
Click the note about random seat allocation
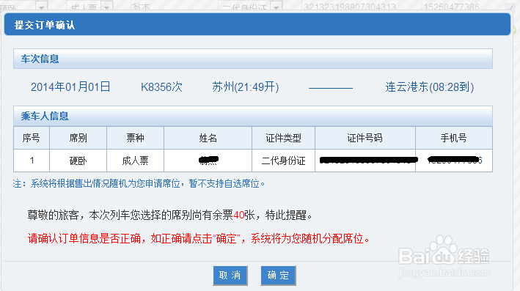click(x=139, y=183)
